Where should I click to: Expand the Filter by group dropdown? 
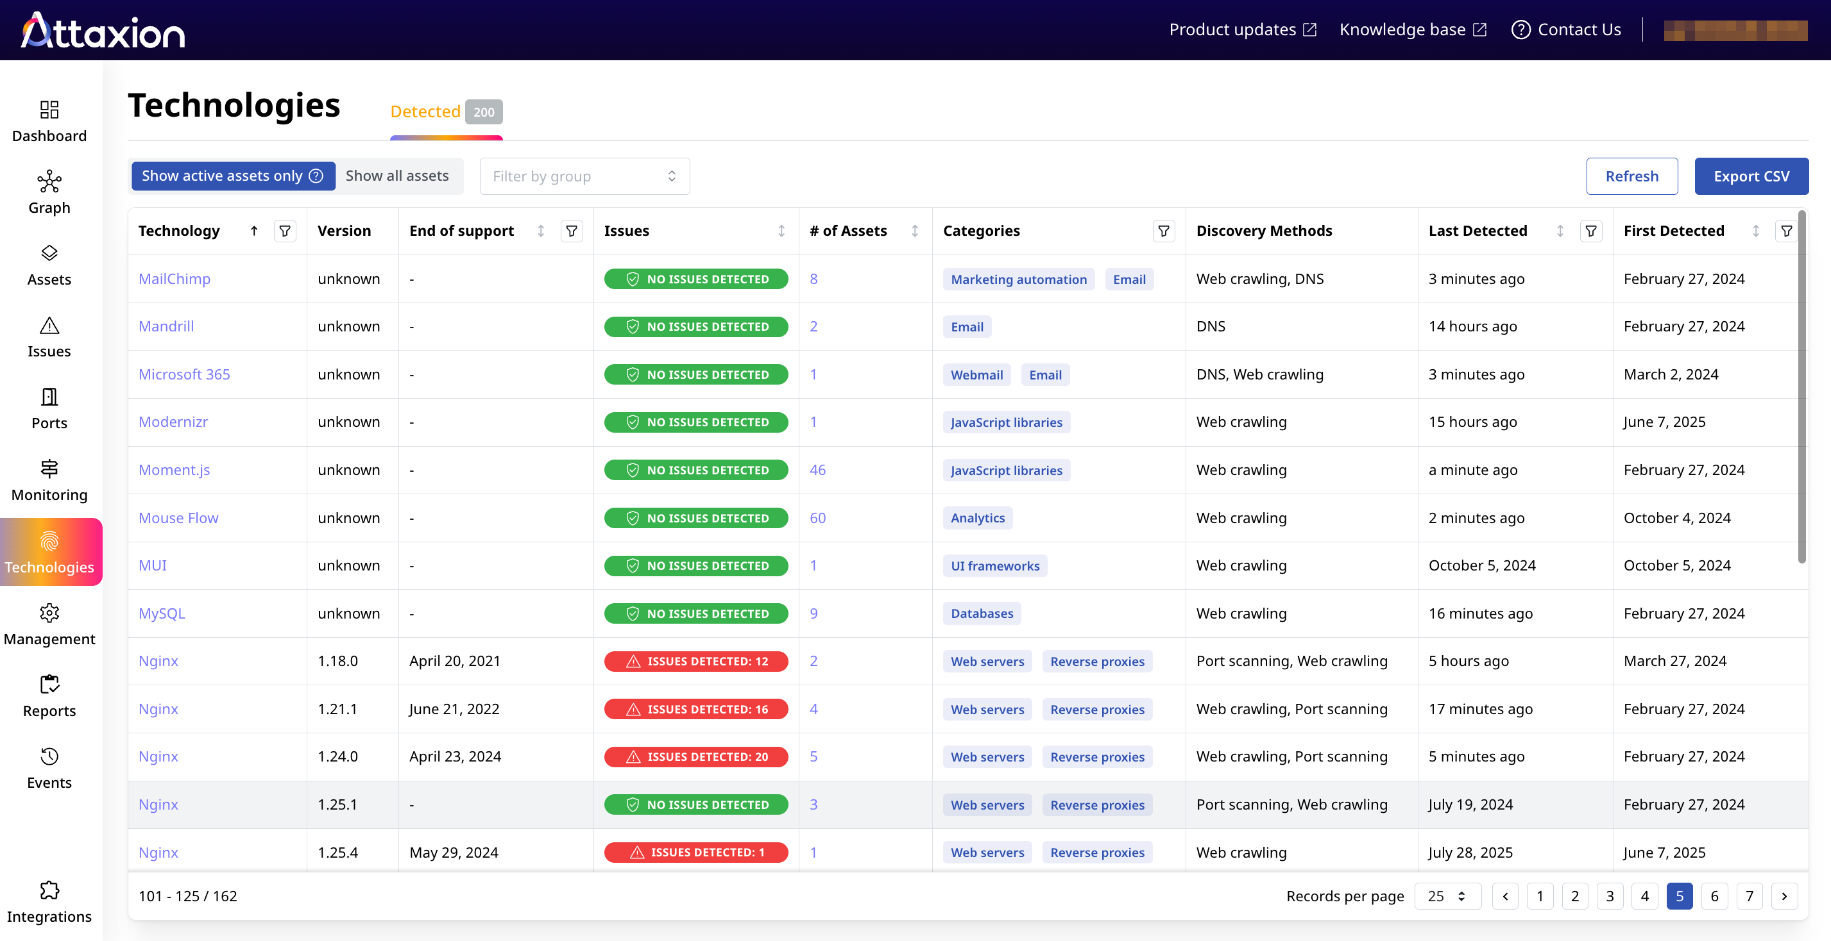584,176
